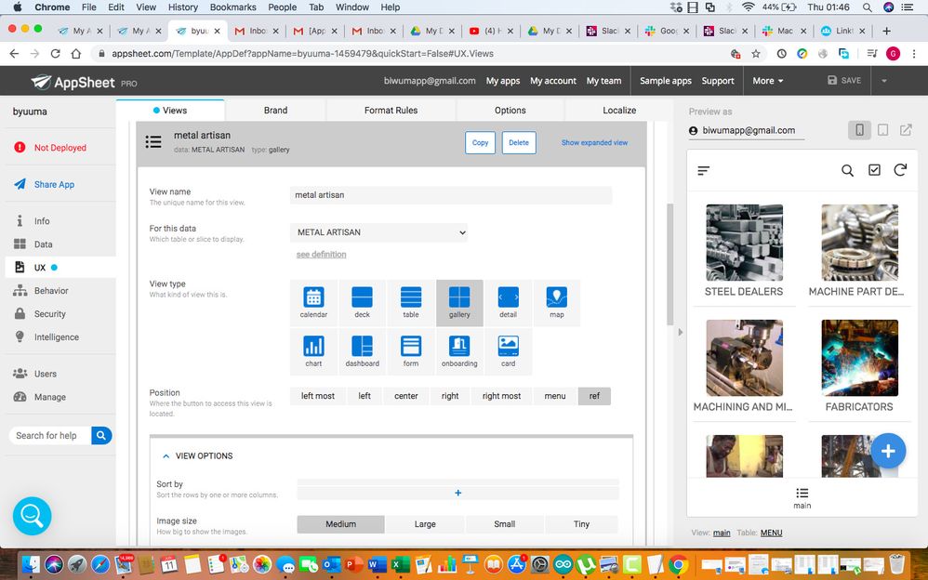Image resolution: width=928 pixels, height=580 pixels.
Task: Set position to right most
Action: click(501, 396)
